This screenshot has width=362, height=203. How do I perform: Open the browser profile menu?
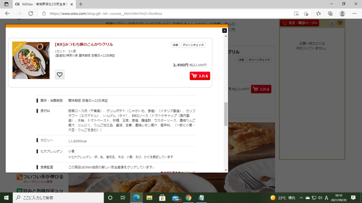pos(342,14)
